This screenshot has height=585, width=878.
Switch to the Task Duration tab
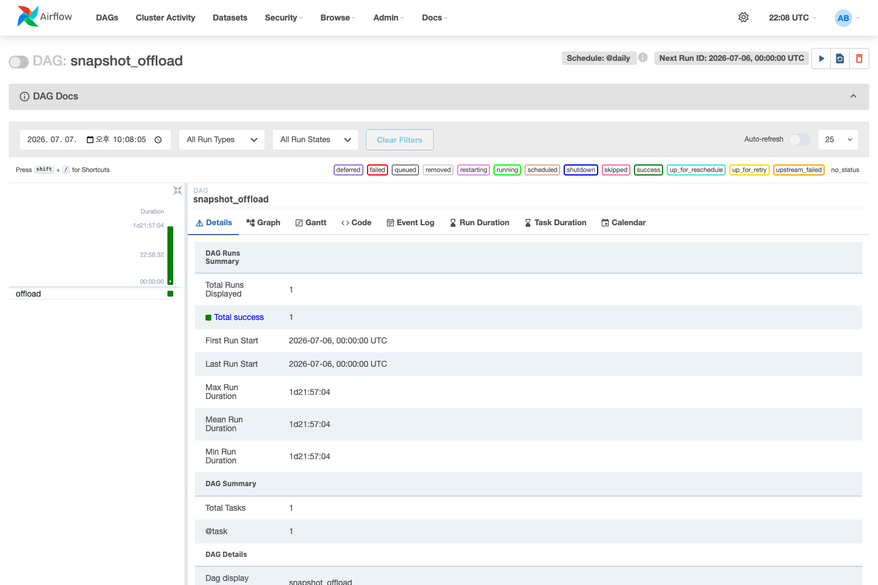coord(555,223)
